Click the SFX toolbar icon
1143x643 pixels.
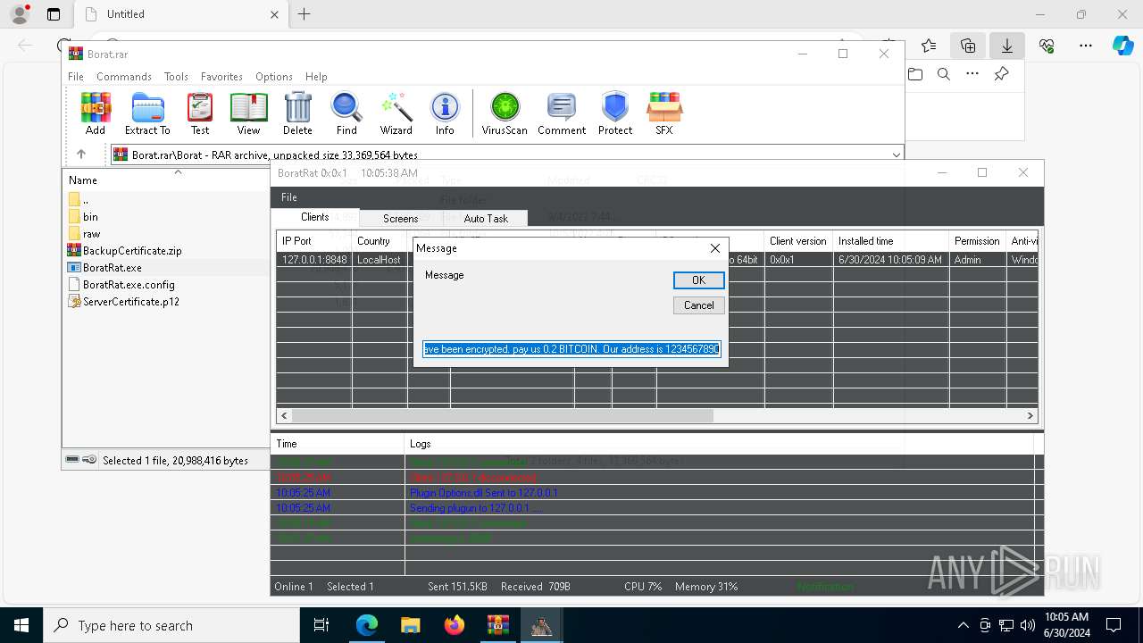click(664, 113)
